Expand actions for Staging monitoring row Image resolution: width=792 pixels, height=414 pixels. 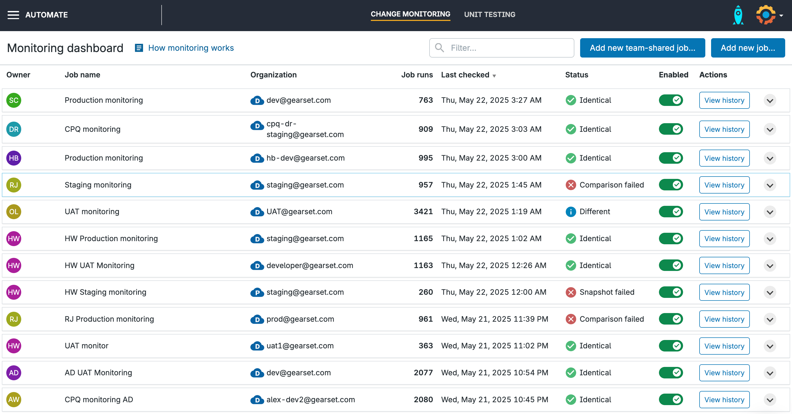point(769,185)
